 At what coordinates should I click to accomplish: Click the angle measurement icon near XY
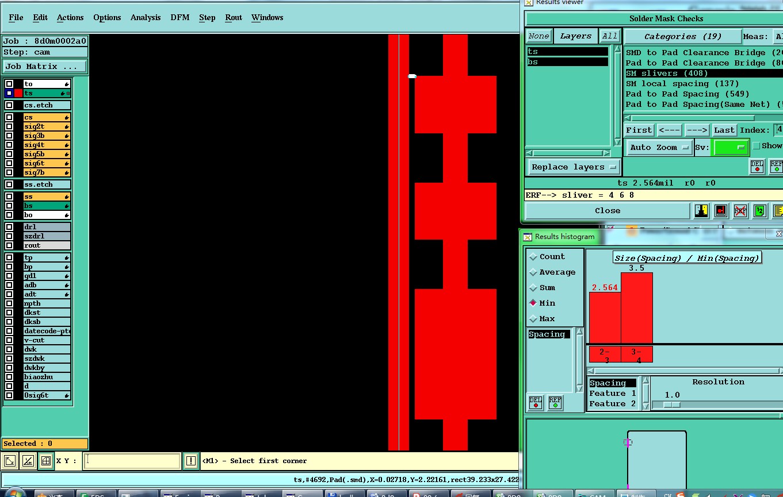click(x=28, y=461)
